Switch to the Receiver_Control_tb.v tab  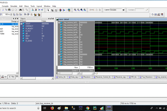pyautogui.click(x=102, y=77)
